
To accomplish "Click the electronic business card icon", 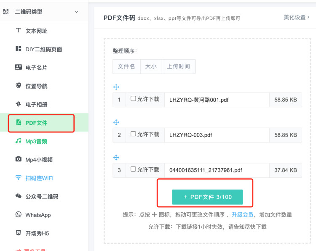I will tap(18, 67).
